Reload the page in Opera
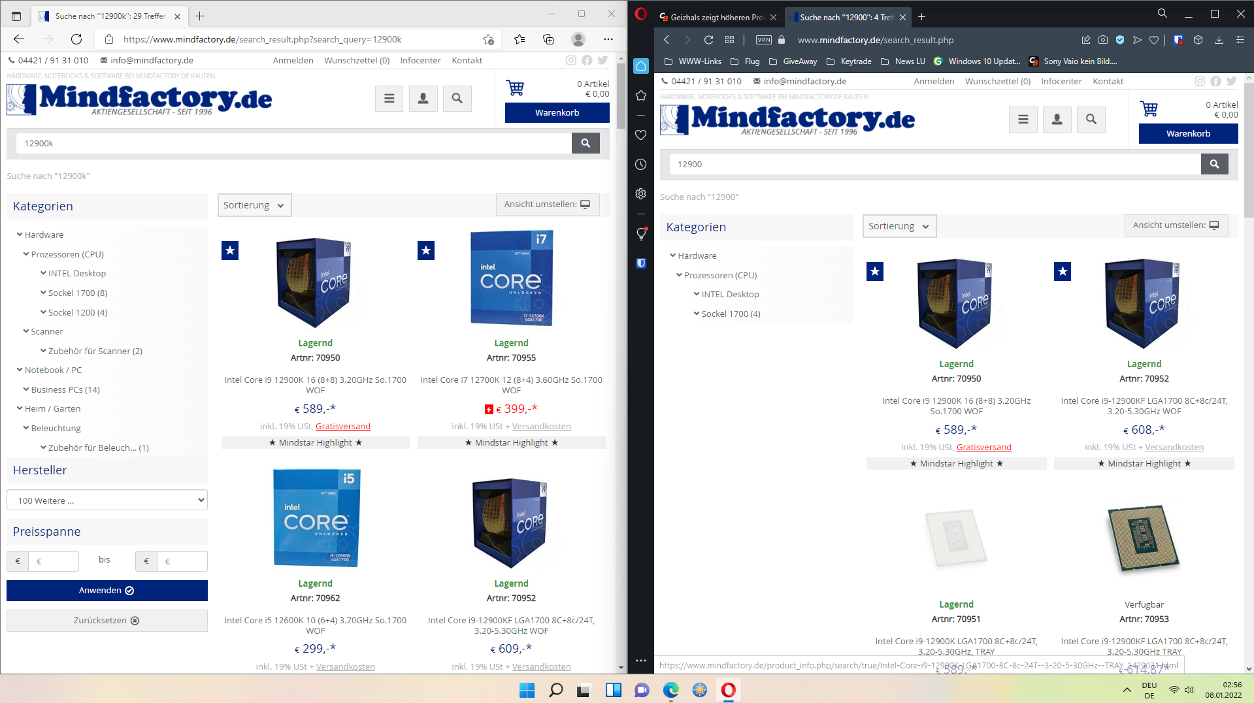1254x703 pixels. [708, 40]
